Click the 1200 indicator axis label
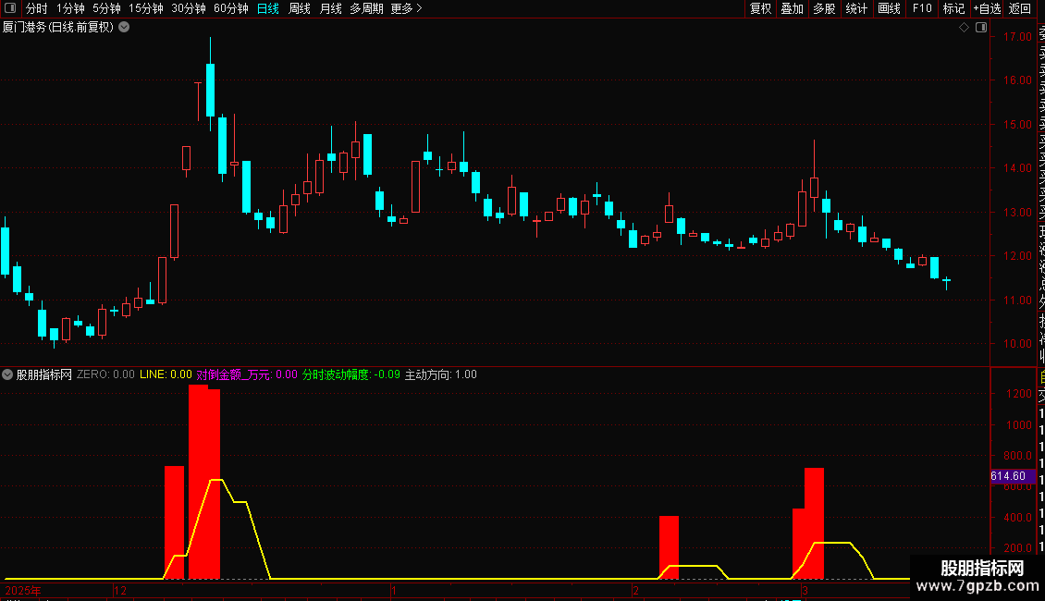This screenshot has height=601, width=1045. (x=1019, y=394)
